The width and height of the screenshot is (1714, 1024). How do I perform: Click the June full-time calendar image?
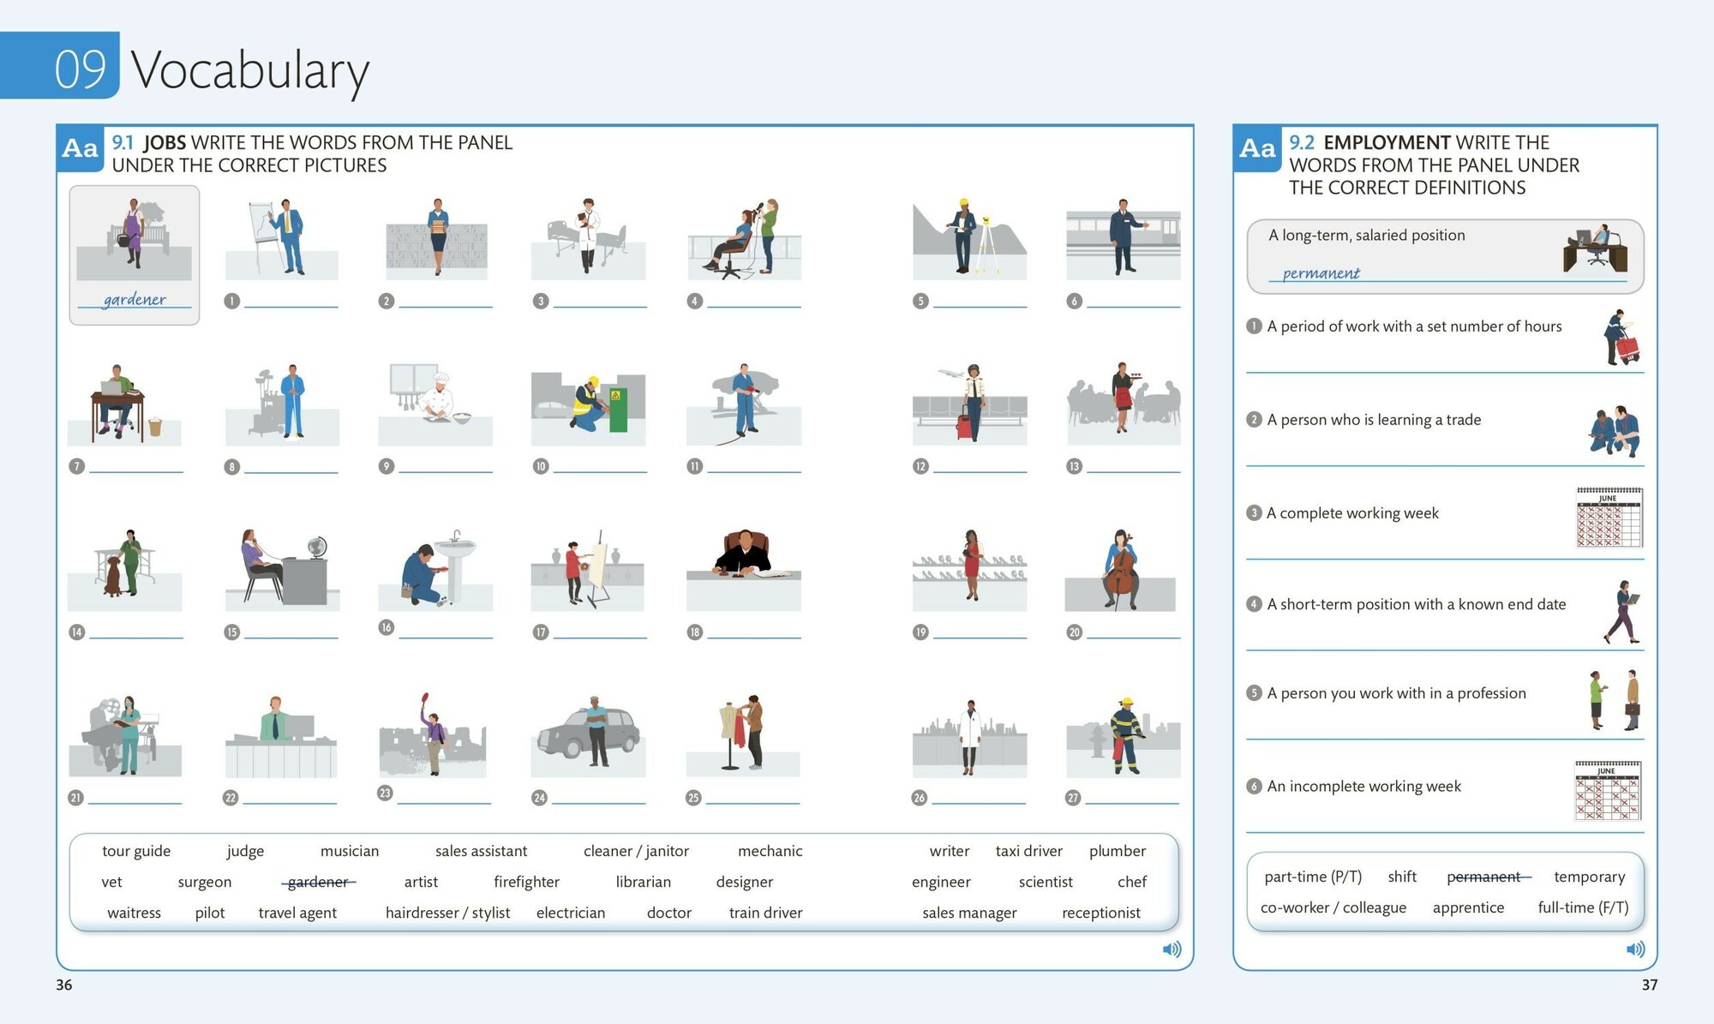click(x=1609, y=517)
